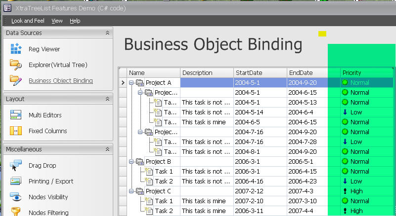Image resolution: width=396 pixels, height=216 pixels.
Task: Click the Project A folder icon
Action: coord(140,83)
